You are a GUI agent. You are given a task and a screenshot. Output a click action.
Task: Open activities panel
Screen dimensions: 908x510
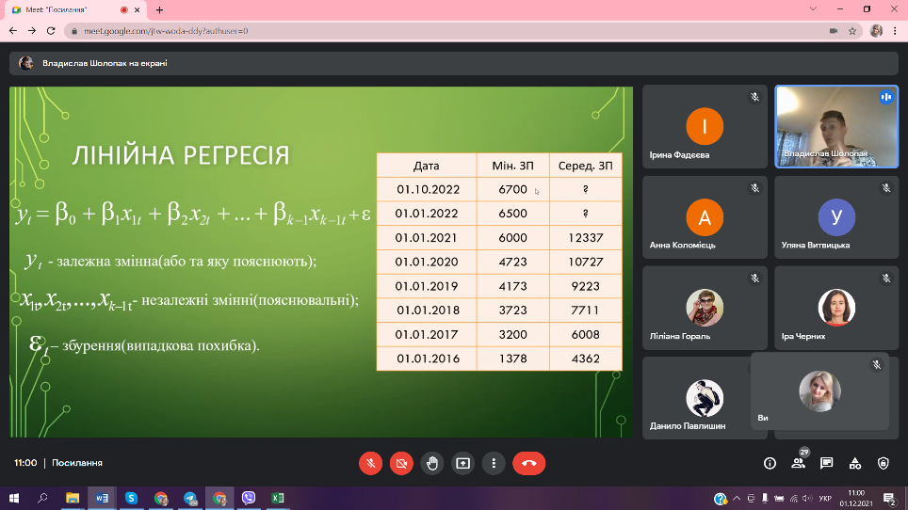click(x=854, y=463)
